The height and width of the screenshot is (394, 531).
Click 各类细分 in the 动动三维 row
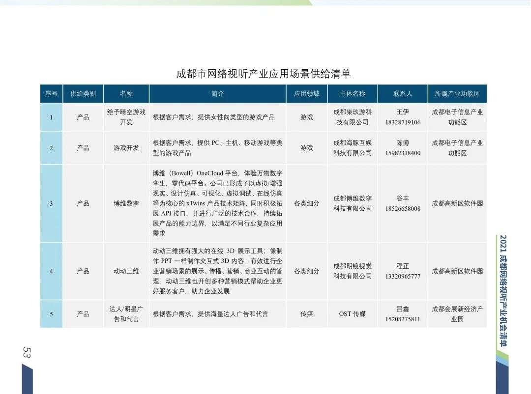point(306,271)
